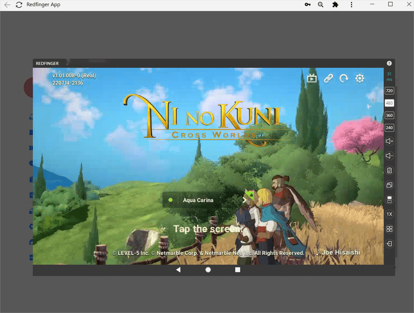Click the Ni no Kuni game logo
Screen dimensions: 414x313
201,120
